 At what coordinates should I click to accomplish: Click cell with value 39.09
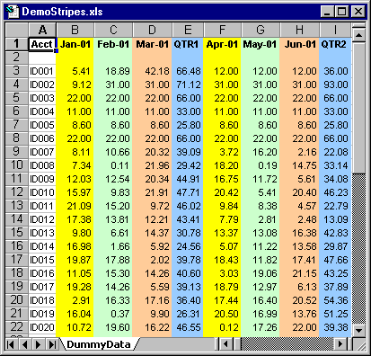pyautogui.click(x=188, y=152)
